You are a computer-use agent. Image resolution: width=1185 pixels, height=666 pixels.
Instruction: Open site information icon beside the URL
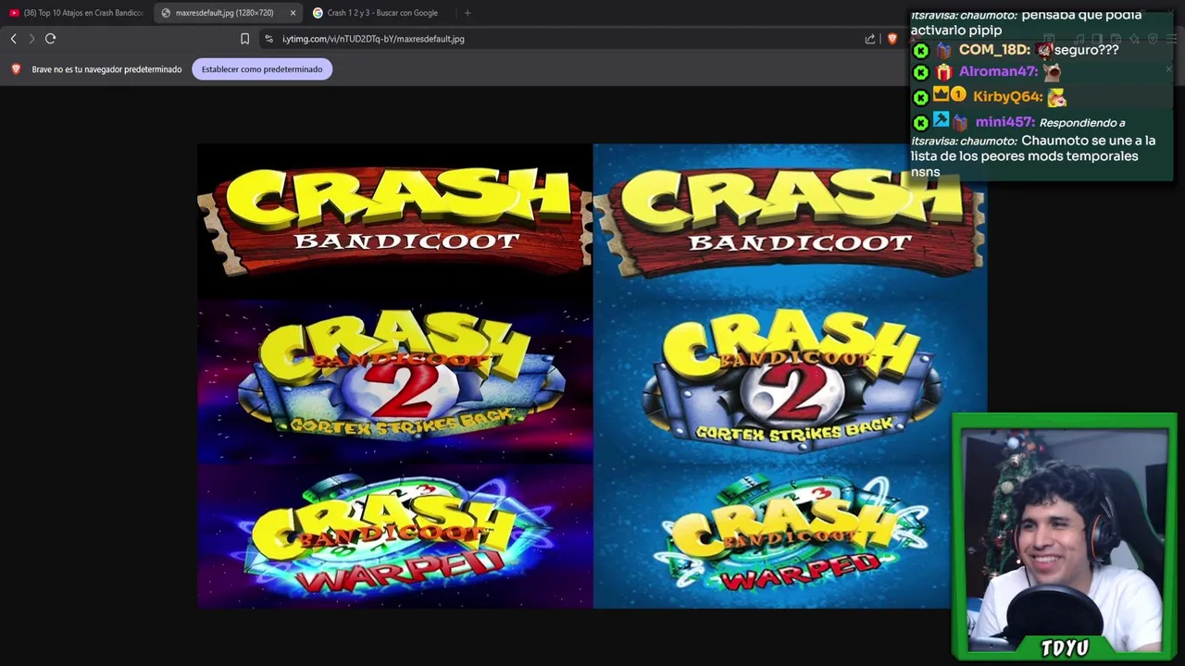tap(268, 39)
